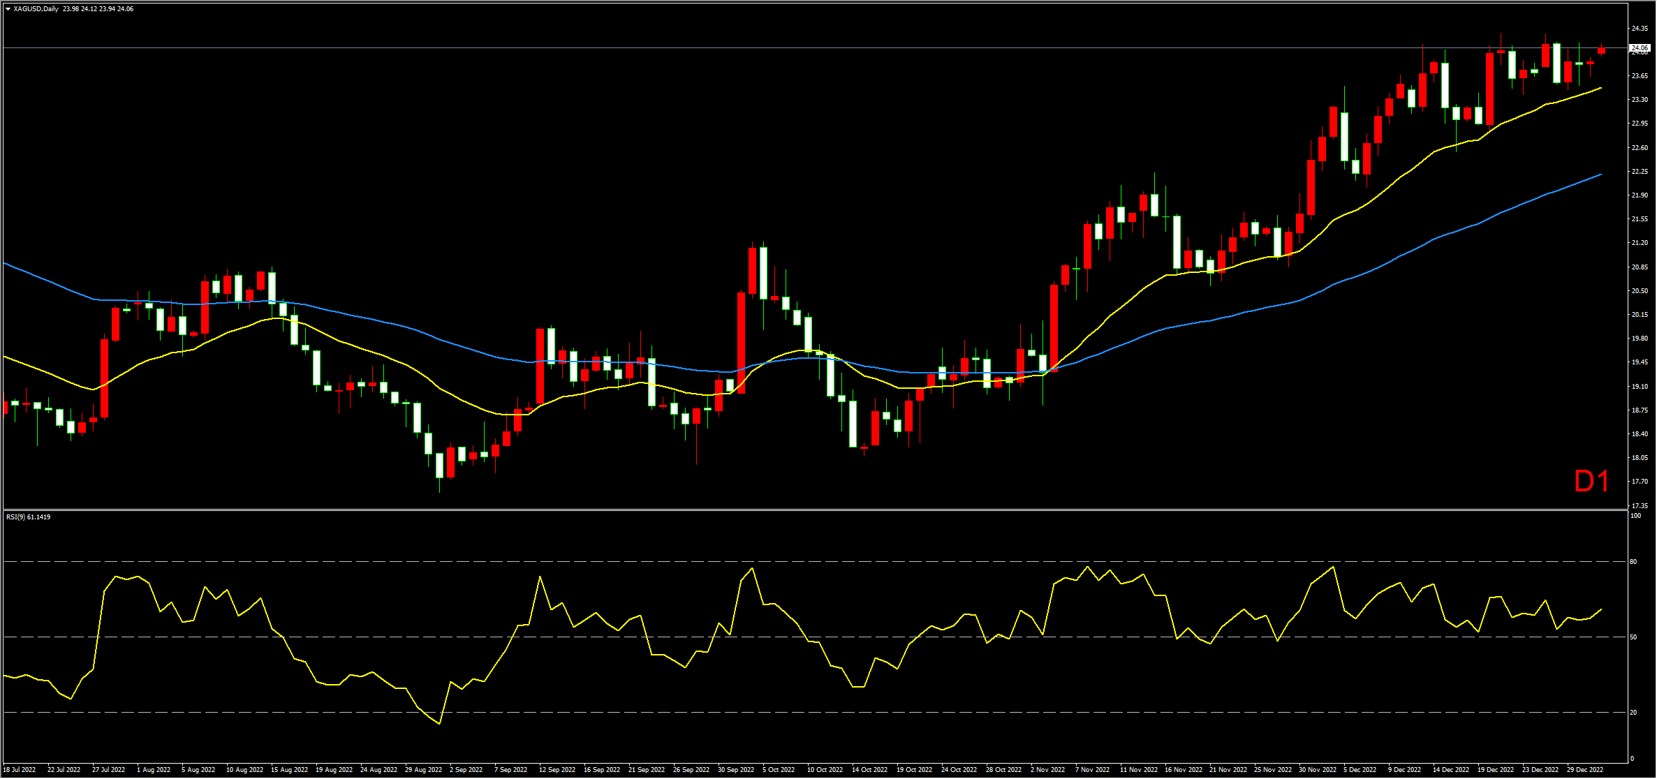Viewport: 1657px width, 779px height.
Task: Click the 19.10 price axis value
Action: coord(1640,387)
